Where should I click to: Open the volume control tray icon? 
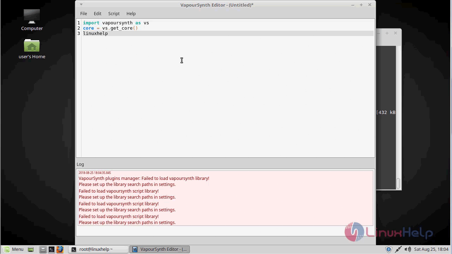coord(408,249)
